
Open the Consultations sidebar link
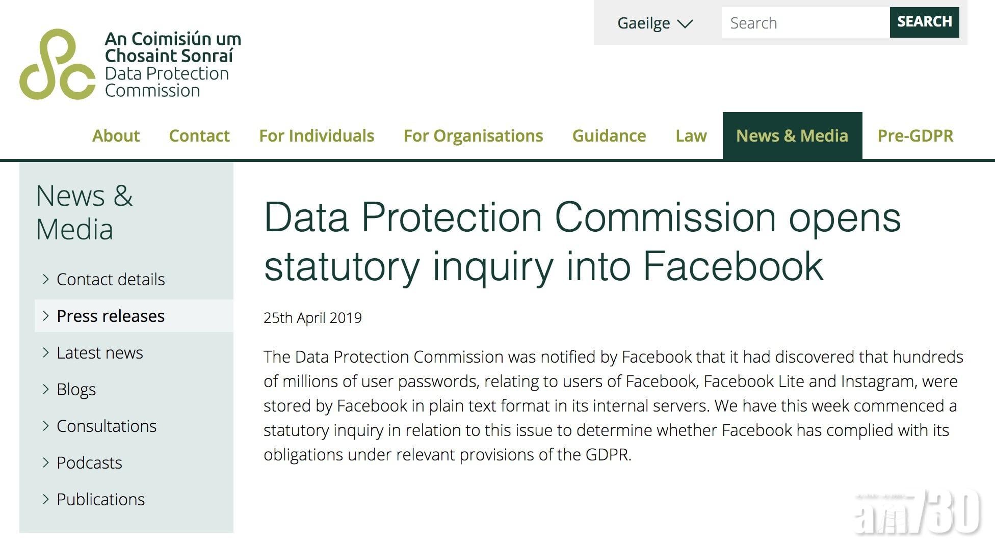coord(107,426)
